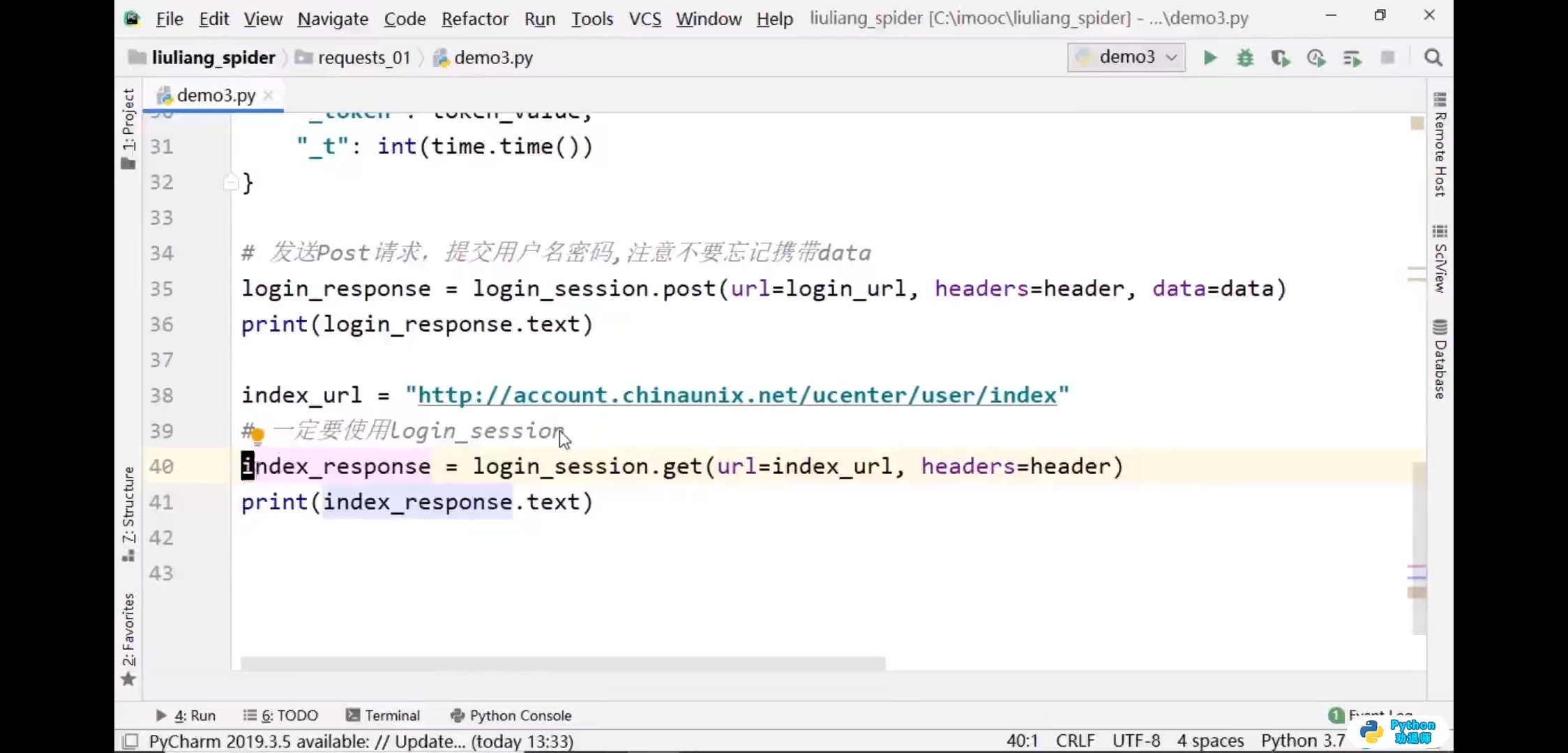Screen dimensions: 1568x753
Task: Open the chinaunix index URL link
Action: pos(737,395)
